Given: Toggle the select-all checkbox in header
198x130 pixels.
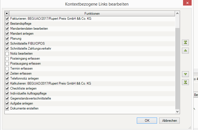Looking at the screenshot, I should coord(7,13).
